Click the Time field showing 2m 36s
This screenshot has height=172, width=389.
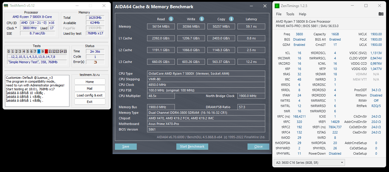click(x=95, y=51)
